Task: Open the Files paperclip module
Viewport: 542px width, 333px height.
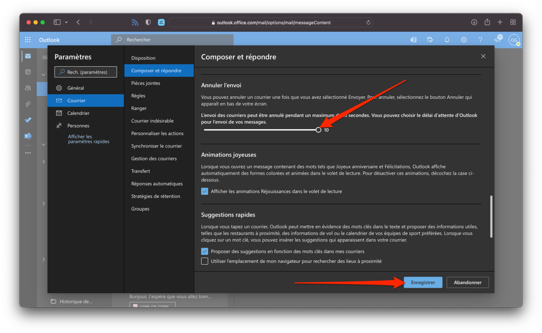Action: [28, 104]
